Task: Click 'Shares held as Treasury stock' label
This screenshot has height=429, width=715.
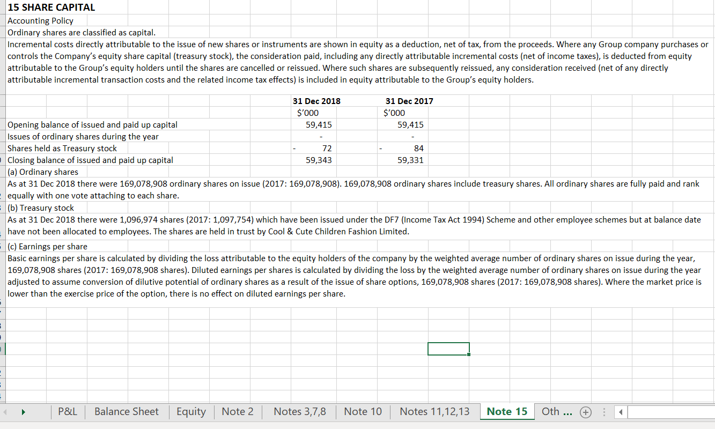Action: point(62,148)
